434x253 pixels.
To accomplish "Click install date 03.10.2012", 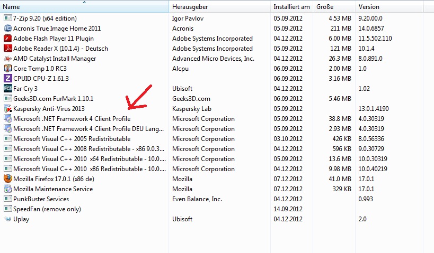I will click(x=288, y=139).
